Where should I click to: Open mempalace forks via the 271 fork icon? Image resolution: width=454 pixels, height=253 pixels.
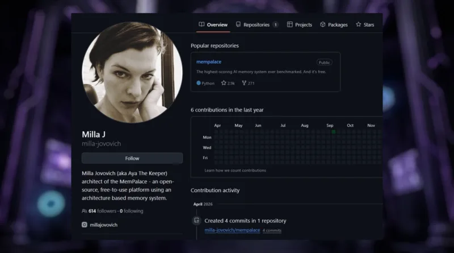point(244,83)
